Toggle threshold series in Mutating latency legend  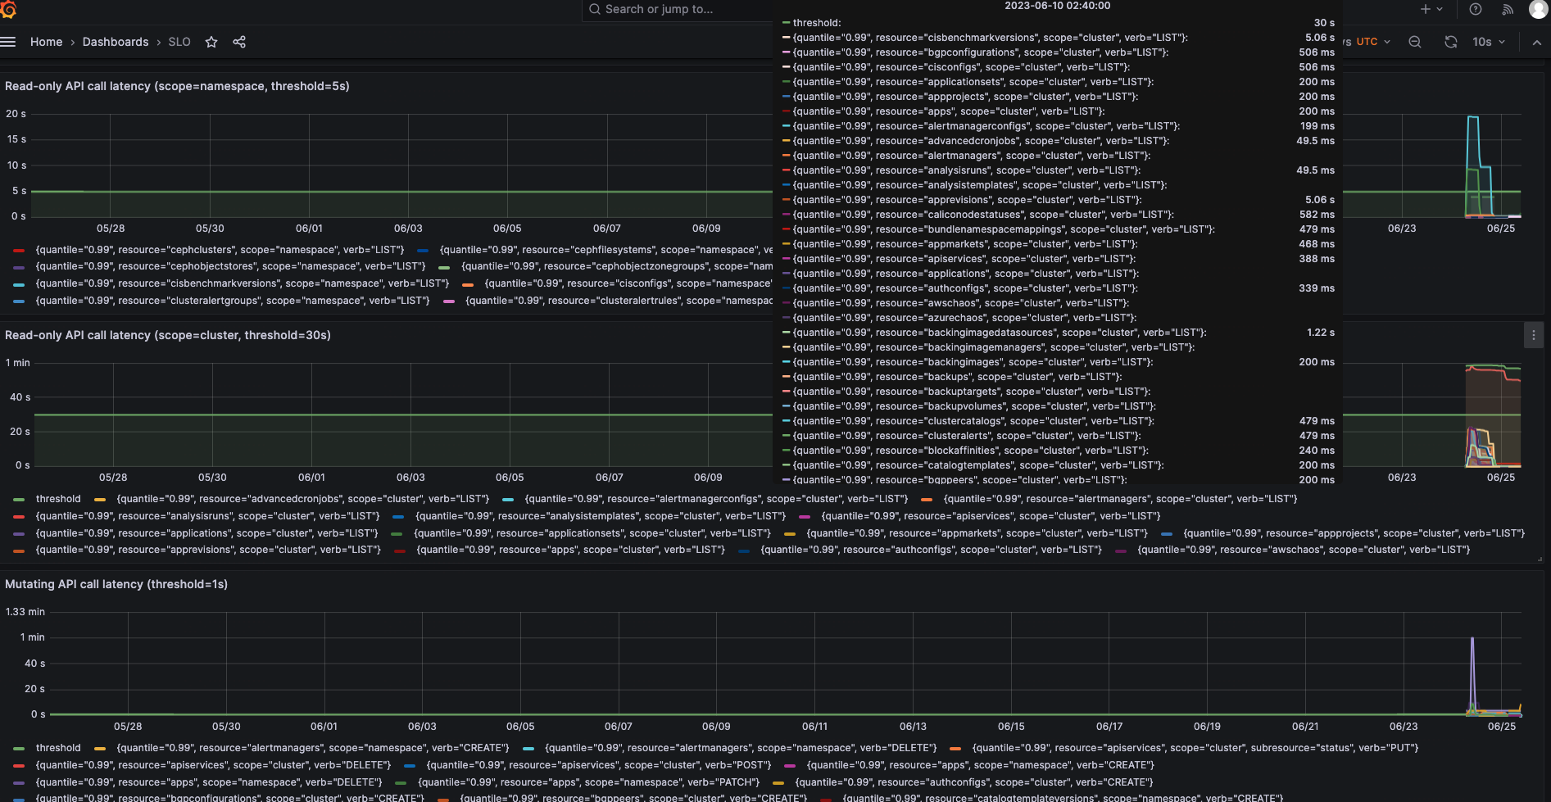[x=58, y=748]
